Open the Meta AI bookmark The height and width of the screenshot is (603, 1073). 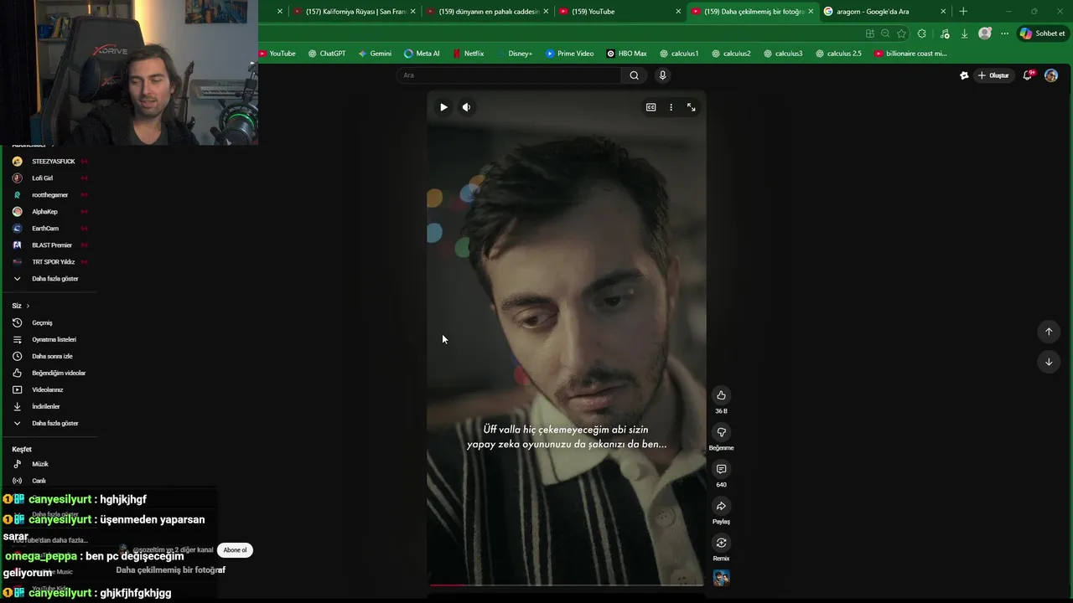[x=422, y=54]
